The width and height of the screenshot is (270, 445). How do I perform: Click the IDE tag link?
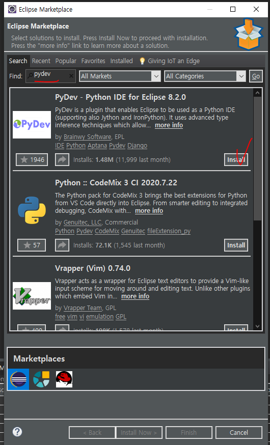click(60, 146)
